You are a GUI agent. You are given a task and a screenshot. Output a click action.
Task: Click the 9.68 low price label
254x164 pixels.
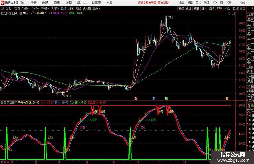tap(69, 96)
